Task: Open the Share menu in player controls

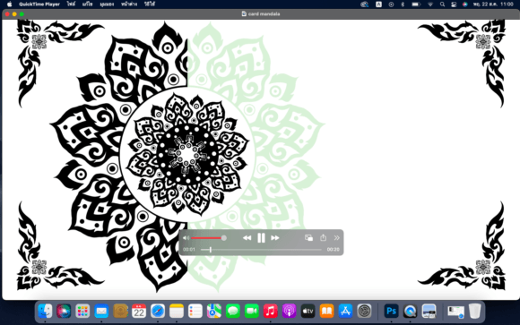Action: [323, 237]
